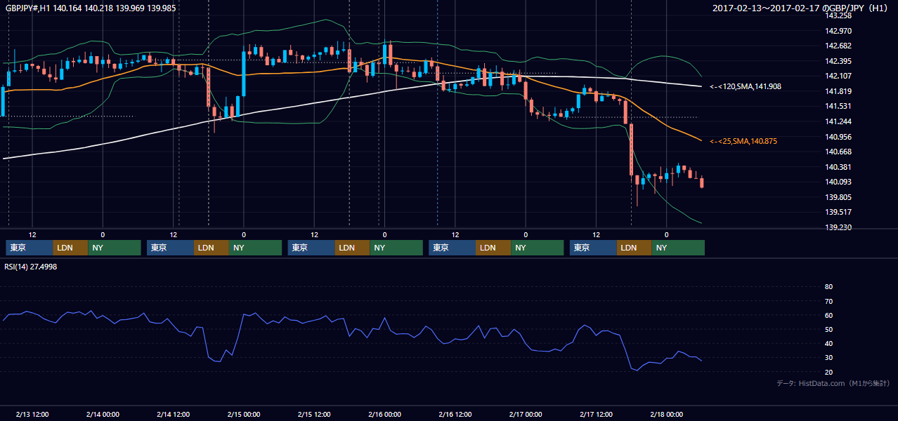Screen dimensions: 898x421
Task: Select the RSI scale value 30
Action: pyautogui.click(x=828, y=358)
